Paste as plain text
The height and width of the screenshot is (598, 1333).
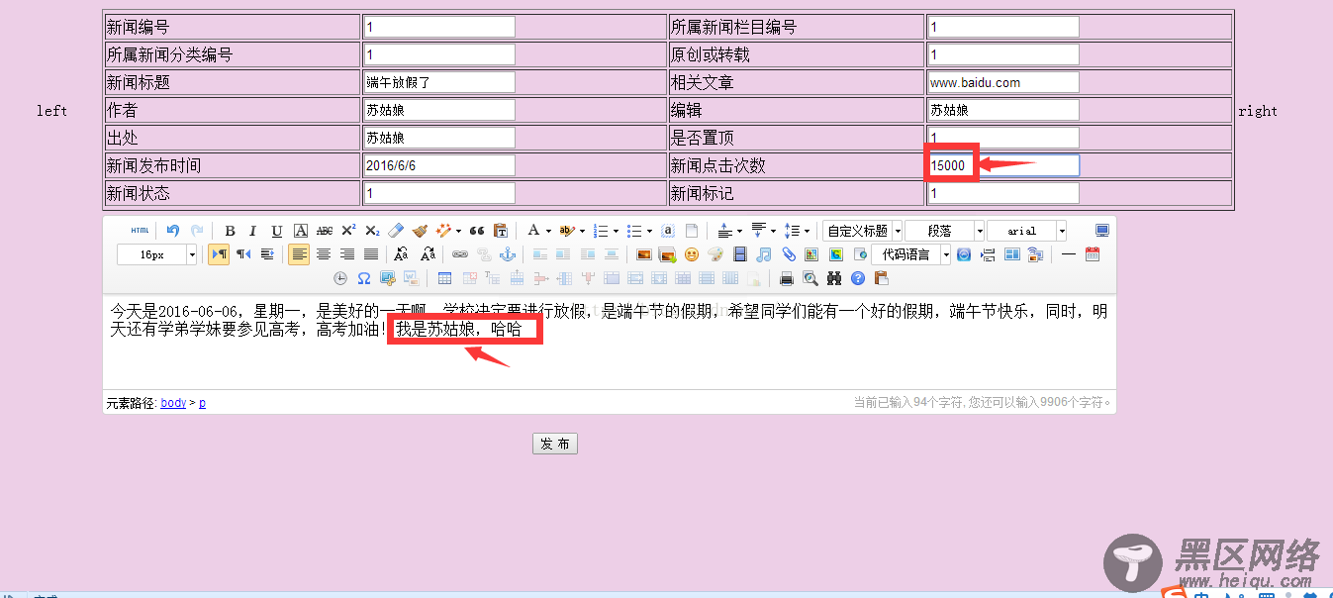coord(501,231)
